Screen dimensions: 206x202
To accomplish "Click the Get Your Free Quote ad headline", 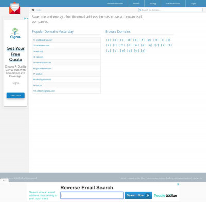I will point(15,54).
